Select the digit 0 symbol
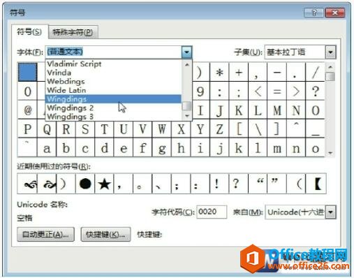This screenshot has width=354, height=278. click(x=27, y=92)
